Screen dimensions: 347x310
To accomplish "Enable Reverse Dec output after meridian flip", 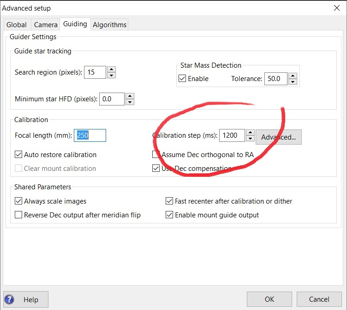I will coord(18,215).
